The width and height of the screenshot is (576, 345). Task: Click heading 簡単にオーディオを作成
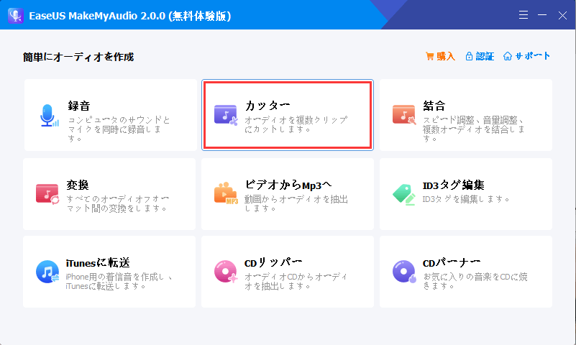tap(78, 57)
